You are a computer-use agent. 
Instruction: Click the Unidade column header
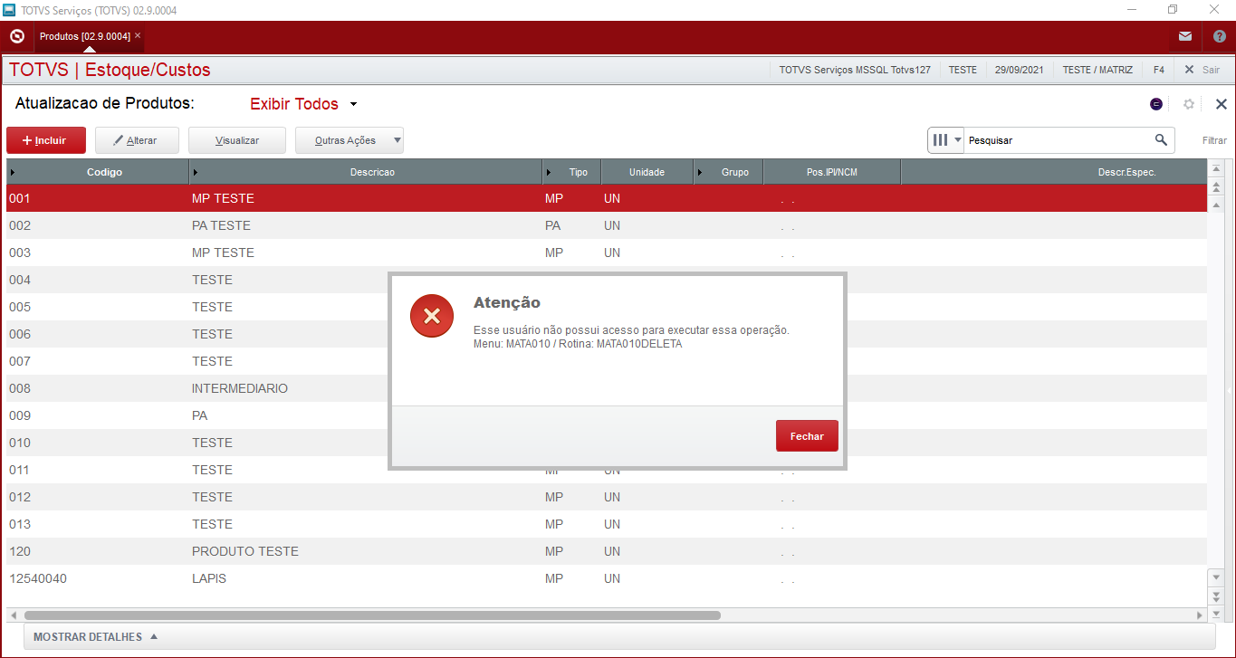pos(647,172)
